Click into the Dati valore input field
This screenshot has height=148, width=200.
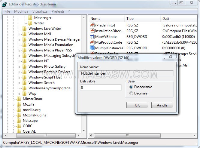[101, 88]
